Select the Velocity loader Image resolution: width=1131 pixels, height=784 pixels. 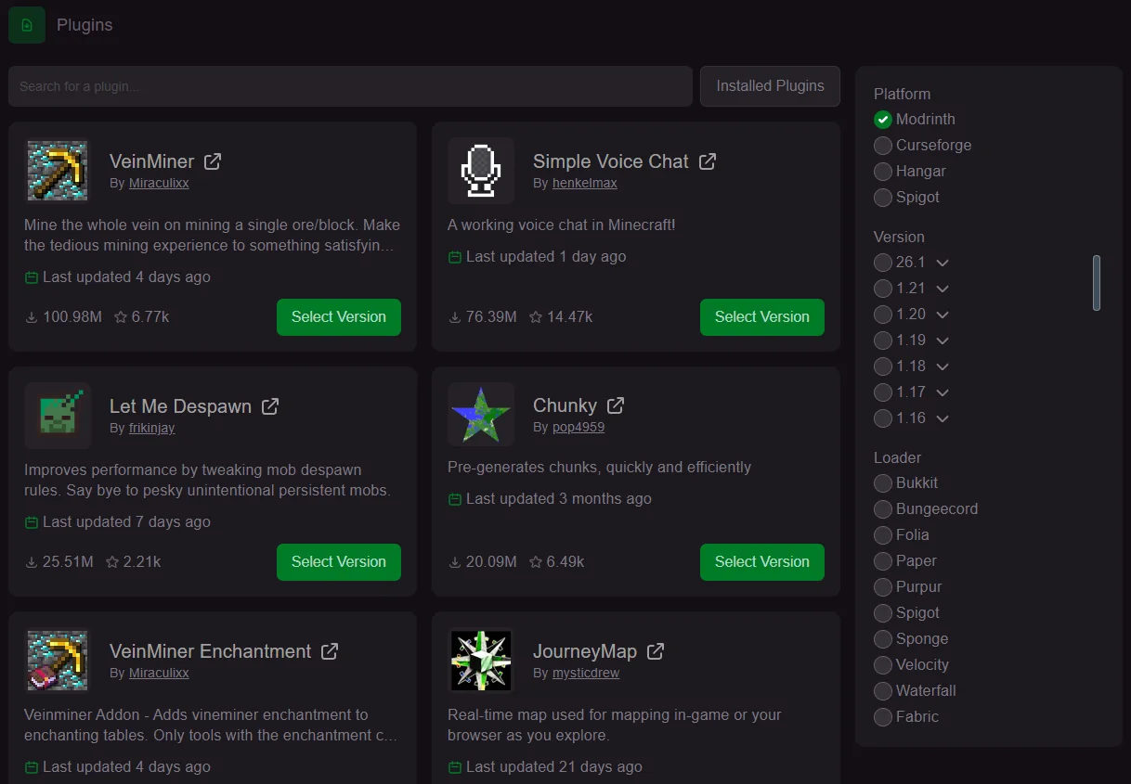point(883,665)
